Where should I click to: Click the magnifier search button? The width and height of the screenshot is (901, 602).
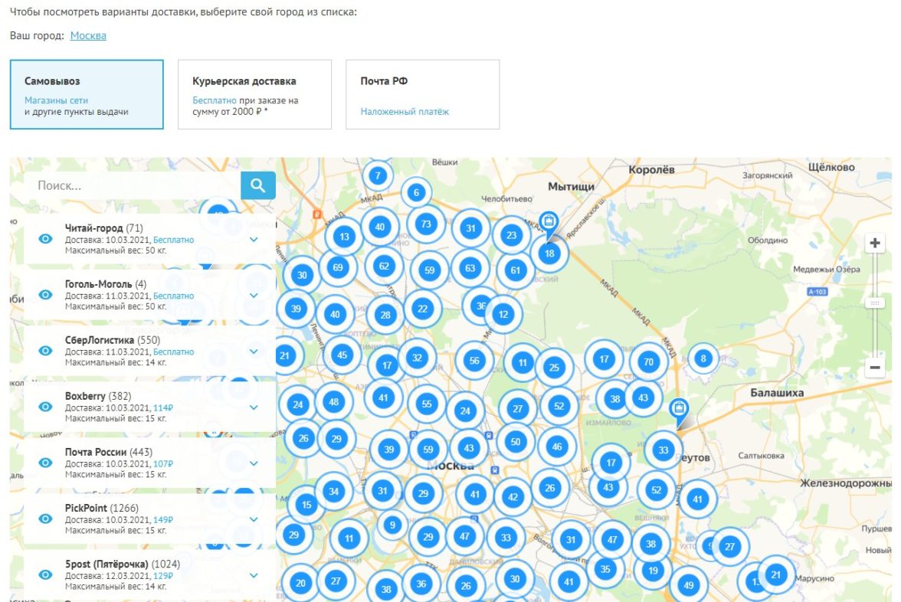click(x=257, y=185)
